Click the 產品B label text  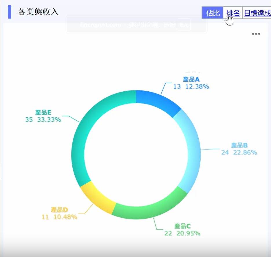tap(239, 145)
